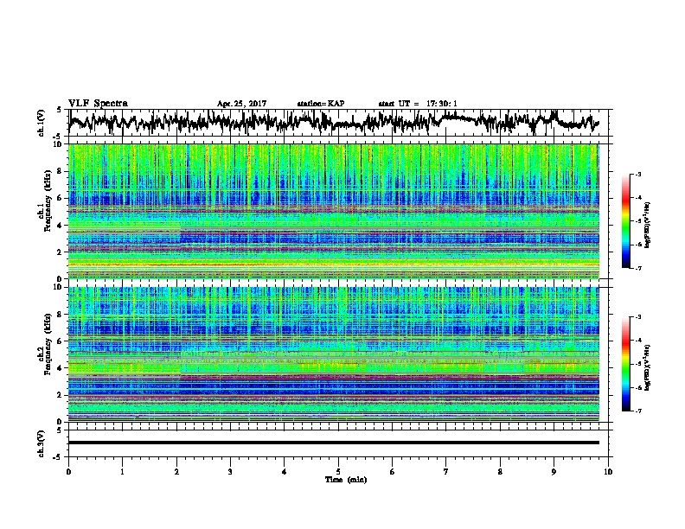Click the date "Apr. 25, 2017"
This screenshot has width=685, height=529.
(241, 104)
